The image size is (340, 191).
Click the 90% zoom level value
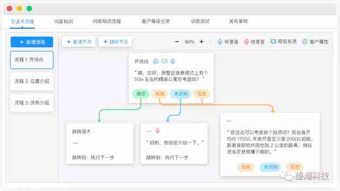[189, 42]
